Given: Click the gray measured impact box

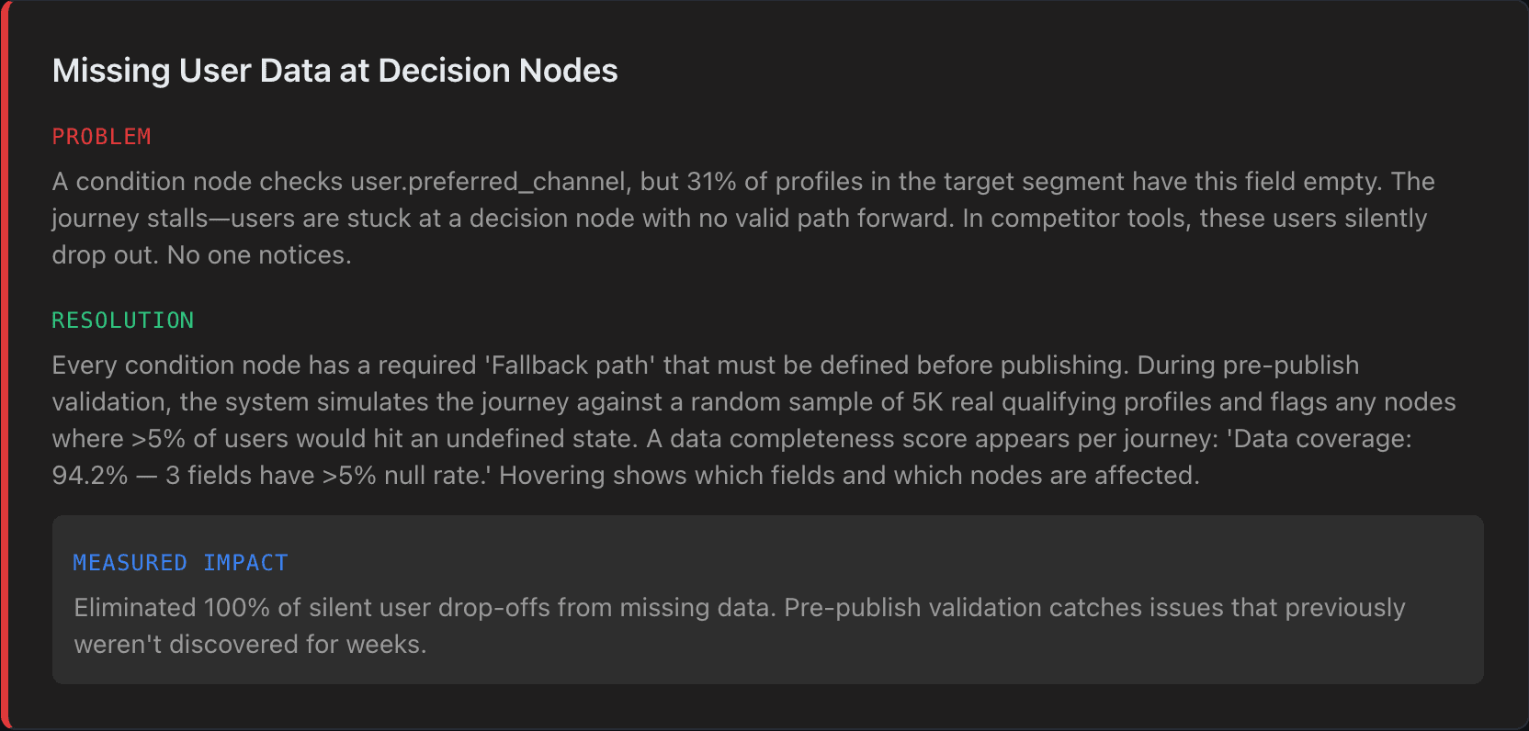Looking at the screenshot, I should (x=768, y=600).
